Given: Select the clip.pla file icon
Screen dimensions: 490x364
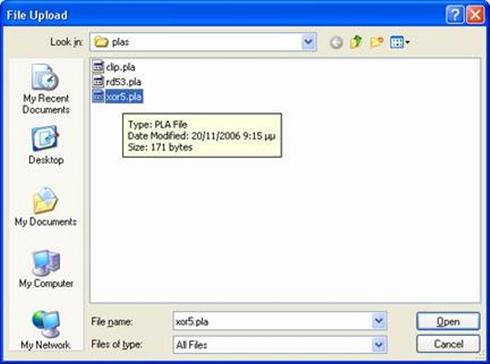Looking at the screenshot, I should tap(98, 66).
